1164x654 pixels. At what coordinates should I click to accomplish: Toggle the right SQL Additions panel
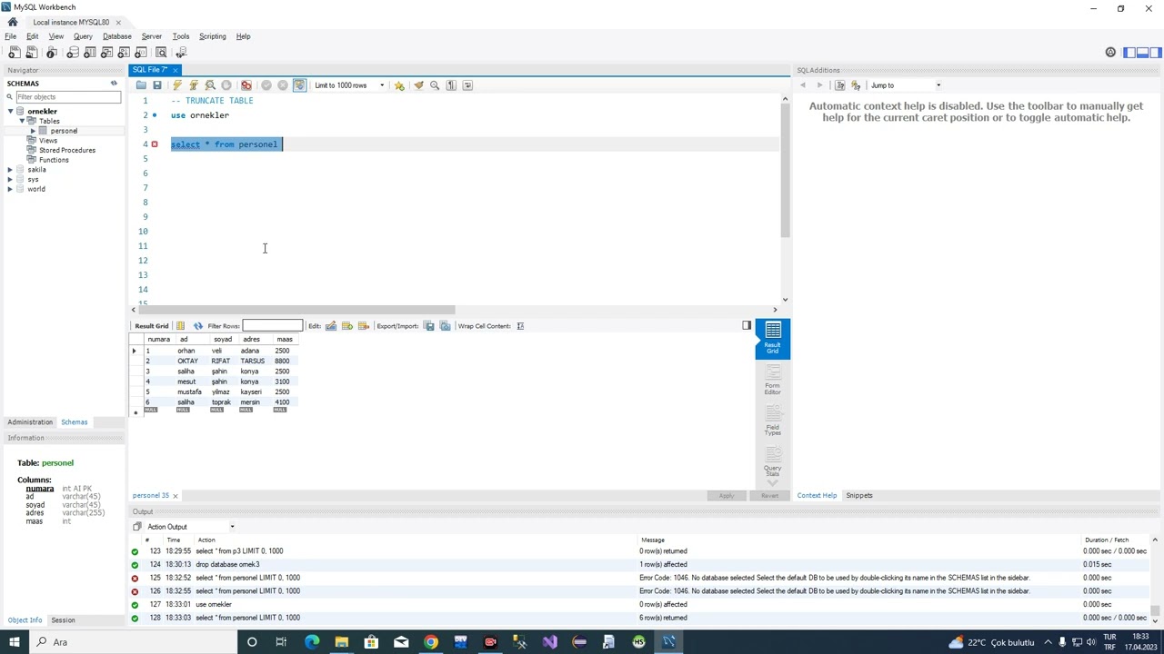pyautogui.click(x=1155, y=53)
